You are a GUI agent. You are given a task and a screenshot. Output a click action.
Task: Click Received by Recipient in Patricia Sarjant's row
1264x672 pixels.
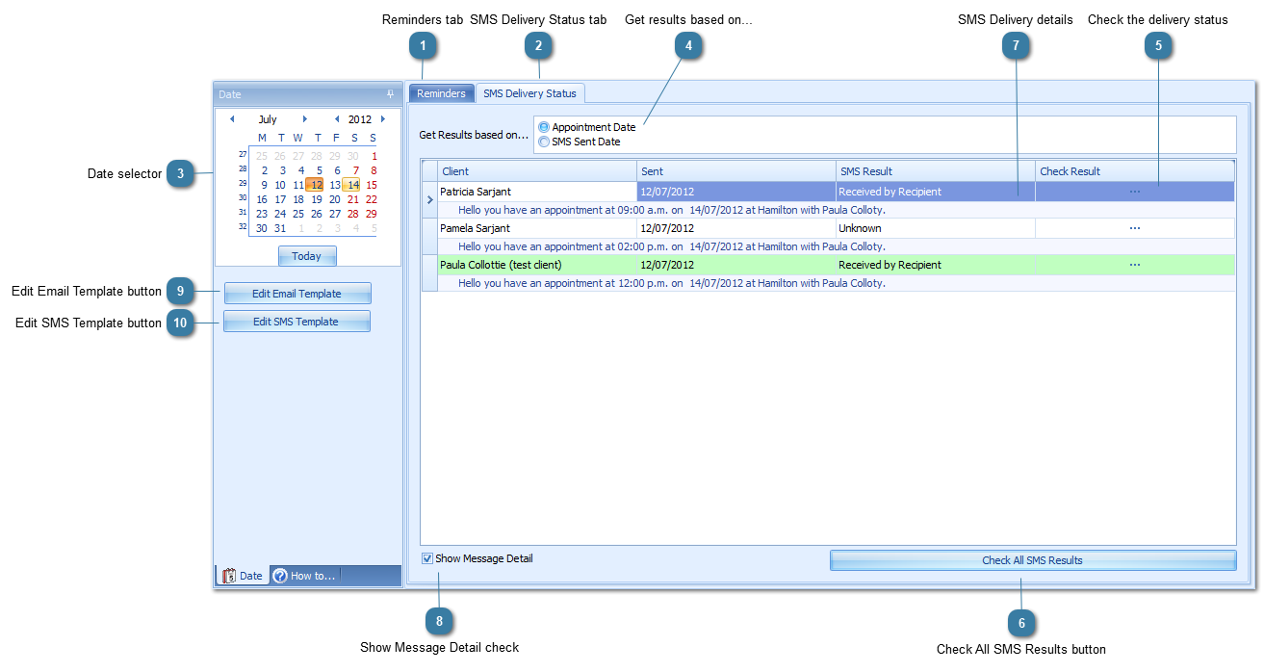tap(936, 192)
